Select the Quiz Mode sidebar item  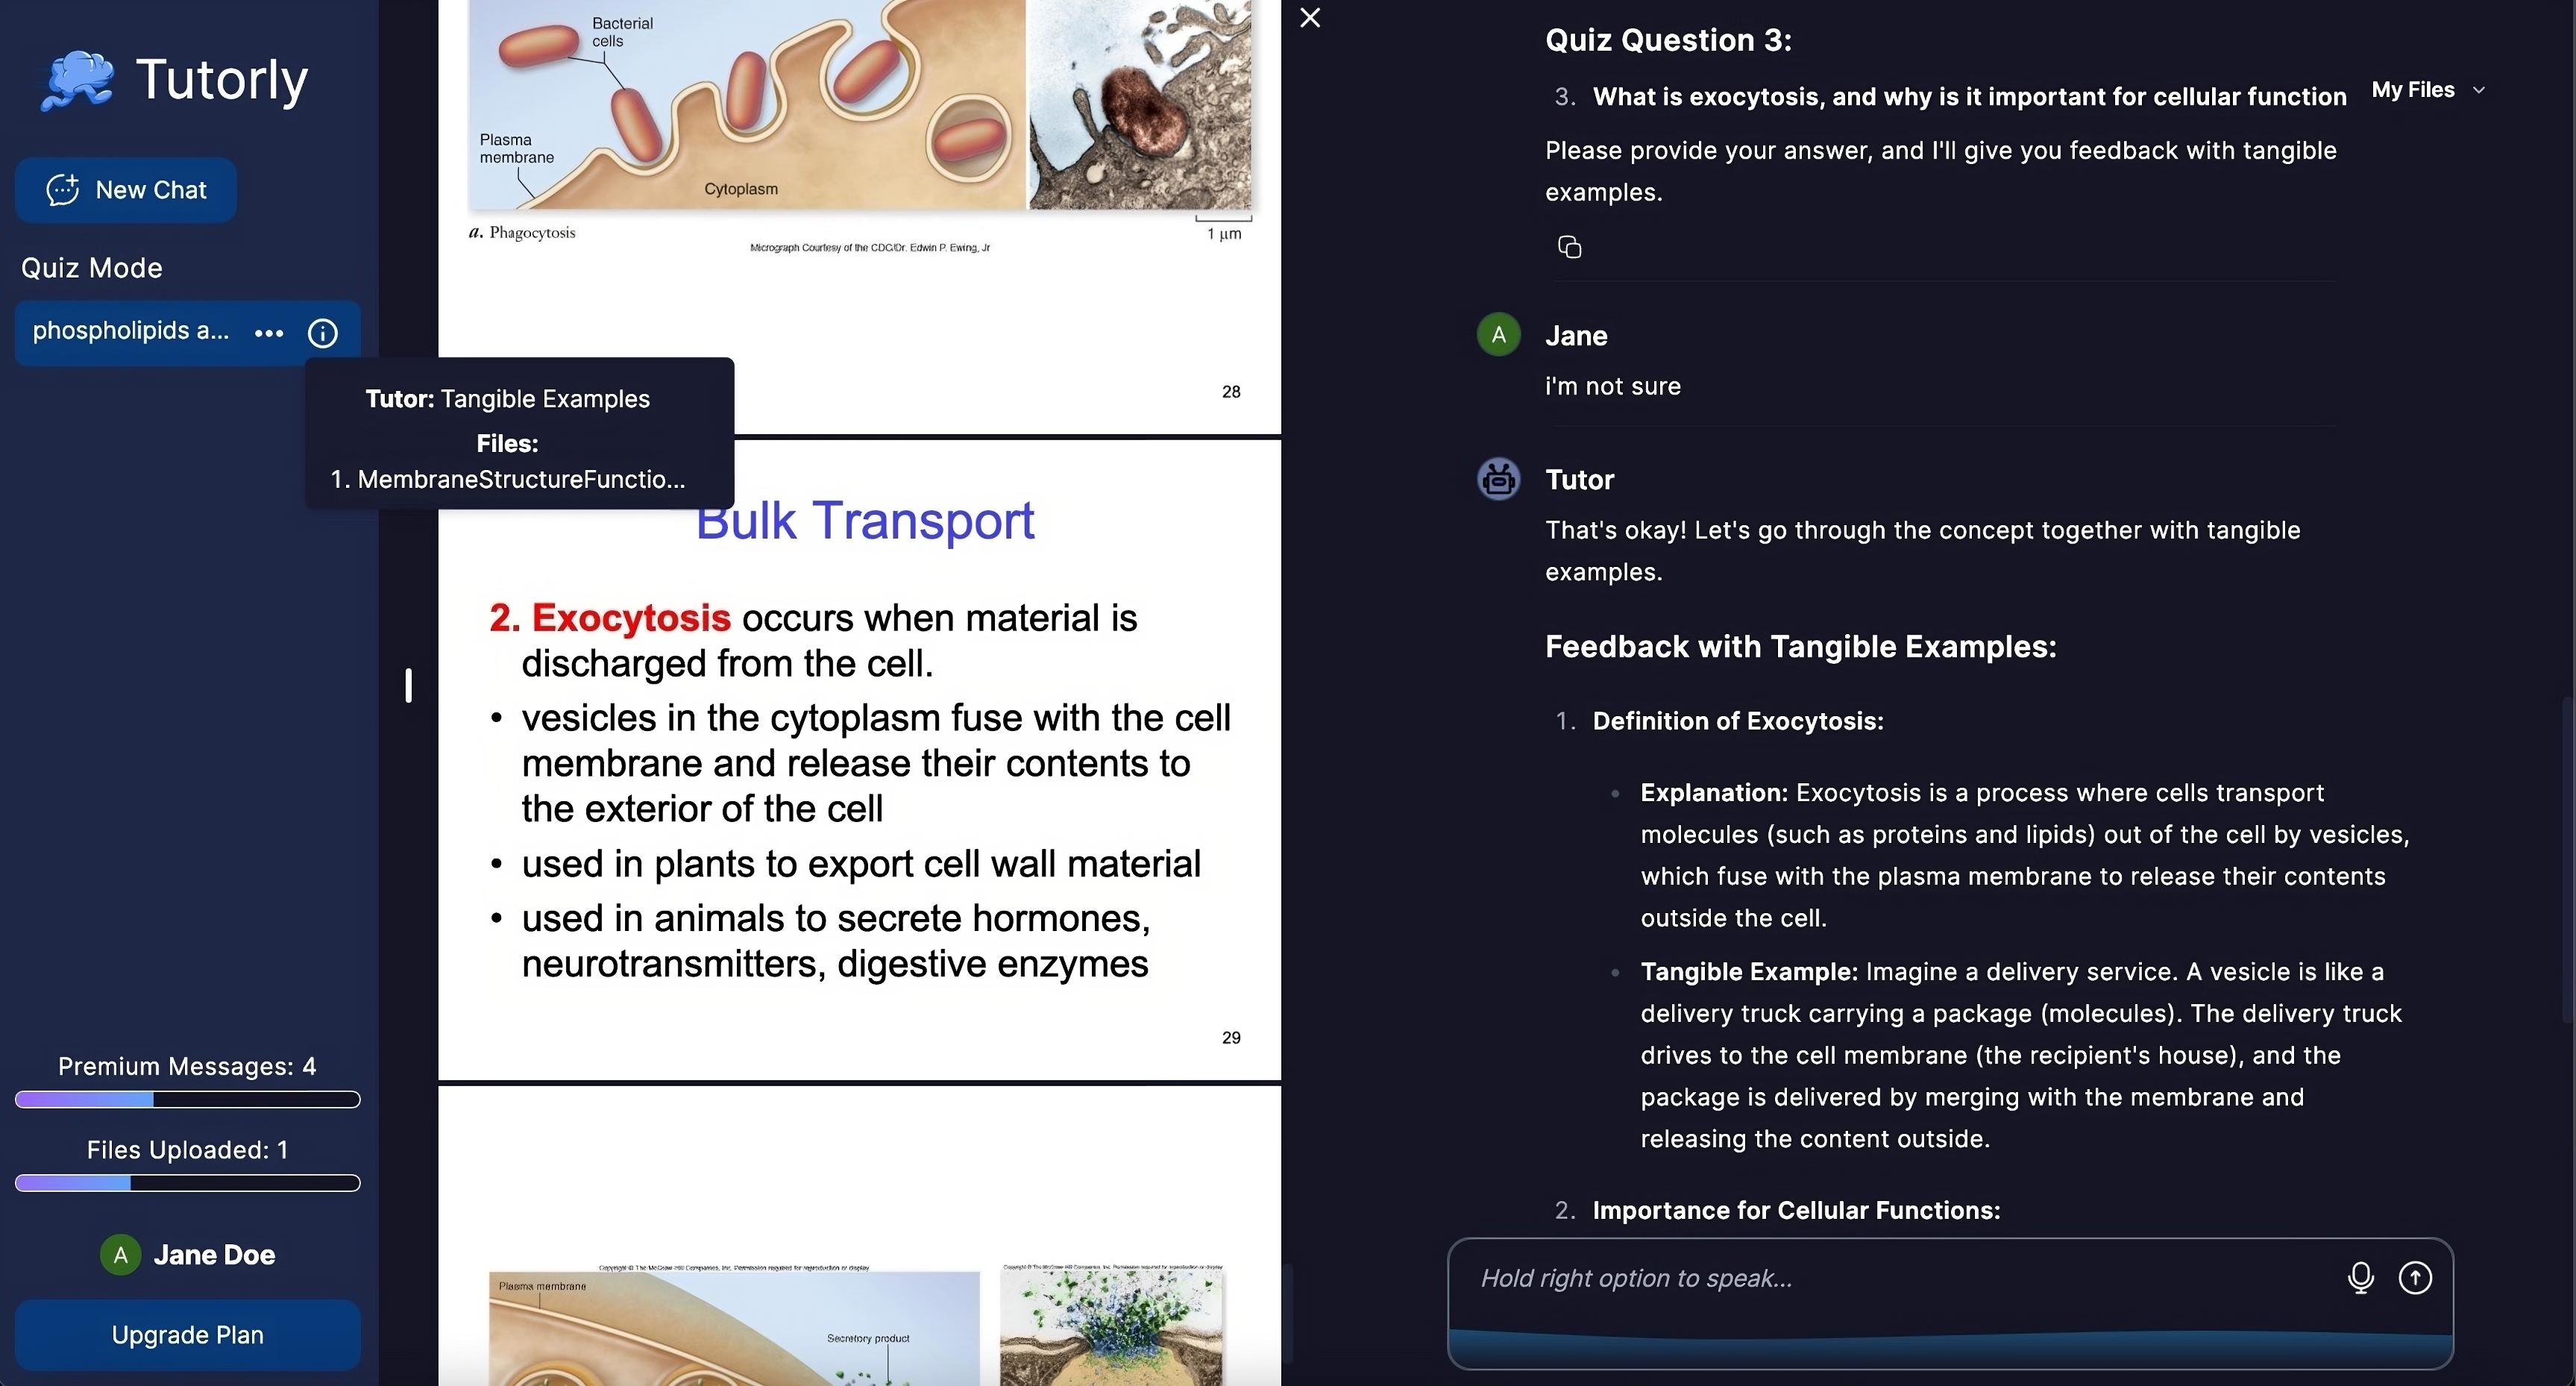[90, 266]
